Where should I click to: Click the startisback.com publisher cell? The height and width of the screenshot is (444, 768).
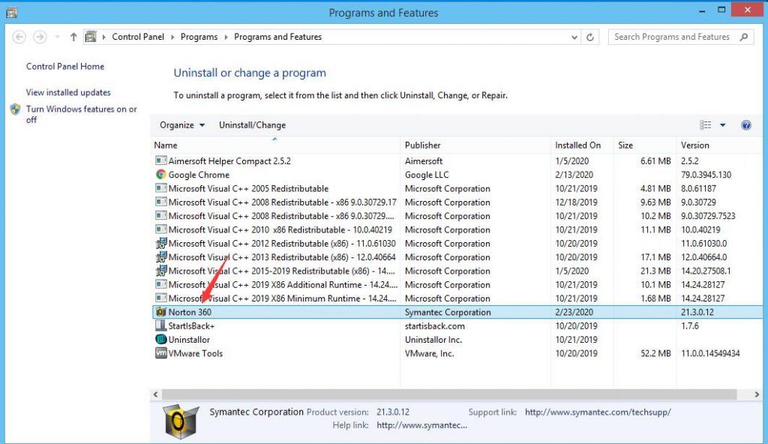(x=434, y=326)
